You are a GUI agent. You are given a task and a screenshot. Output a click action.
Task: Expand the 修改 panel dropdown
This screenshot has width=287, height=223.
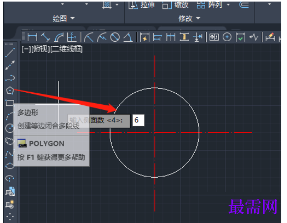[189, 18]
